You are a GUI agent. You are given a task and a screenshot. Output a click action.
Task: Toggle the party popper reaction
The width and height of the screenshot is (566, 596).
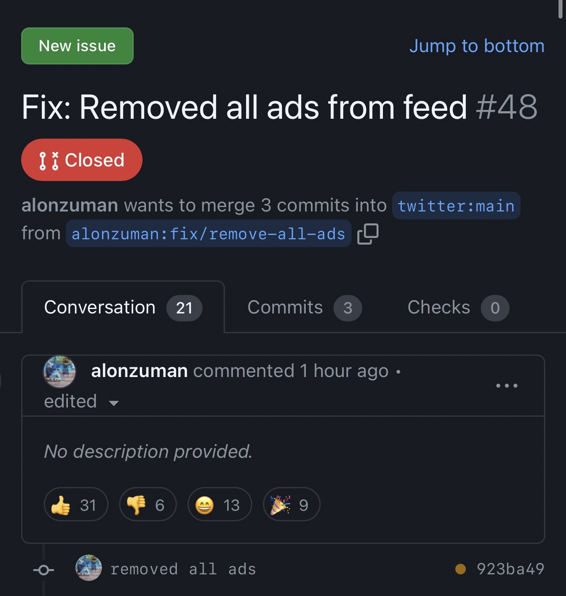291,504
